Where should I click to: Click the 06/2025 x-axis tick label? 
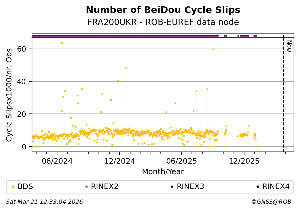pos(182,161)
